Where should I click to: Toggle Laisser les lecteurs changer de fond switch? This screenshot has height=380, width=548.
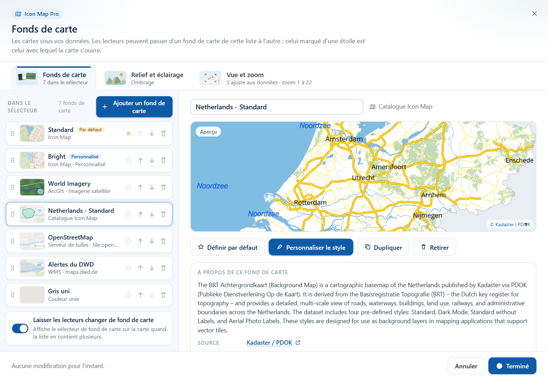[20, 328]
